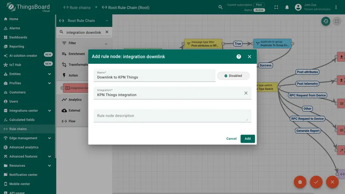Expand the Profiles menu chevron
345x194 pixels.
(50, 83)
